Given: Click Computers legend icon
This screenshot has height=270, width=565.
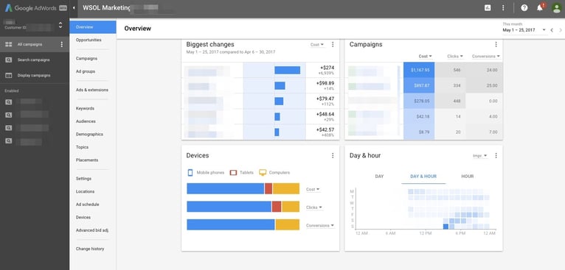Looking at the screenshot, I should pyautogui.click(x=263, y=173).
